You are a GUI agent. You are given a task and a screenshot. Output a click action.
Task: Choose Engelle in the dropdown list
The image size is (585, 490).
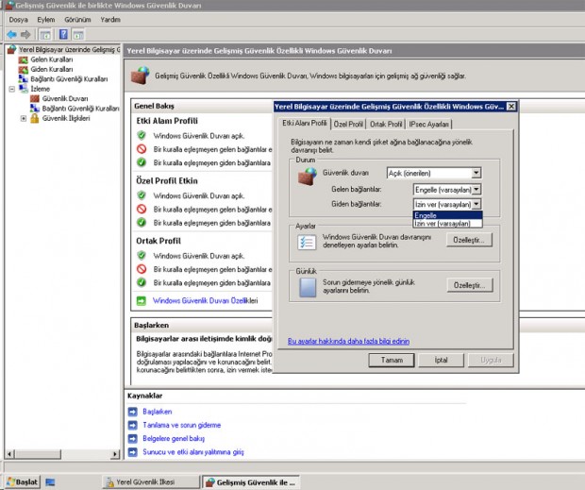(x=447, y=215)
